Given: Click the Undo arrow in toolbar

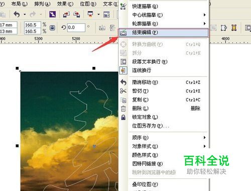Looking at the screenshot, I should 17,15.
